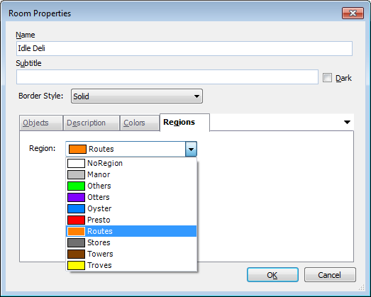Choose Manor region option
This screenshot has width=371, height=297.
[x=131, y=174]
